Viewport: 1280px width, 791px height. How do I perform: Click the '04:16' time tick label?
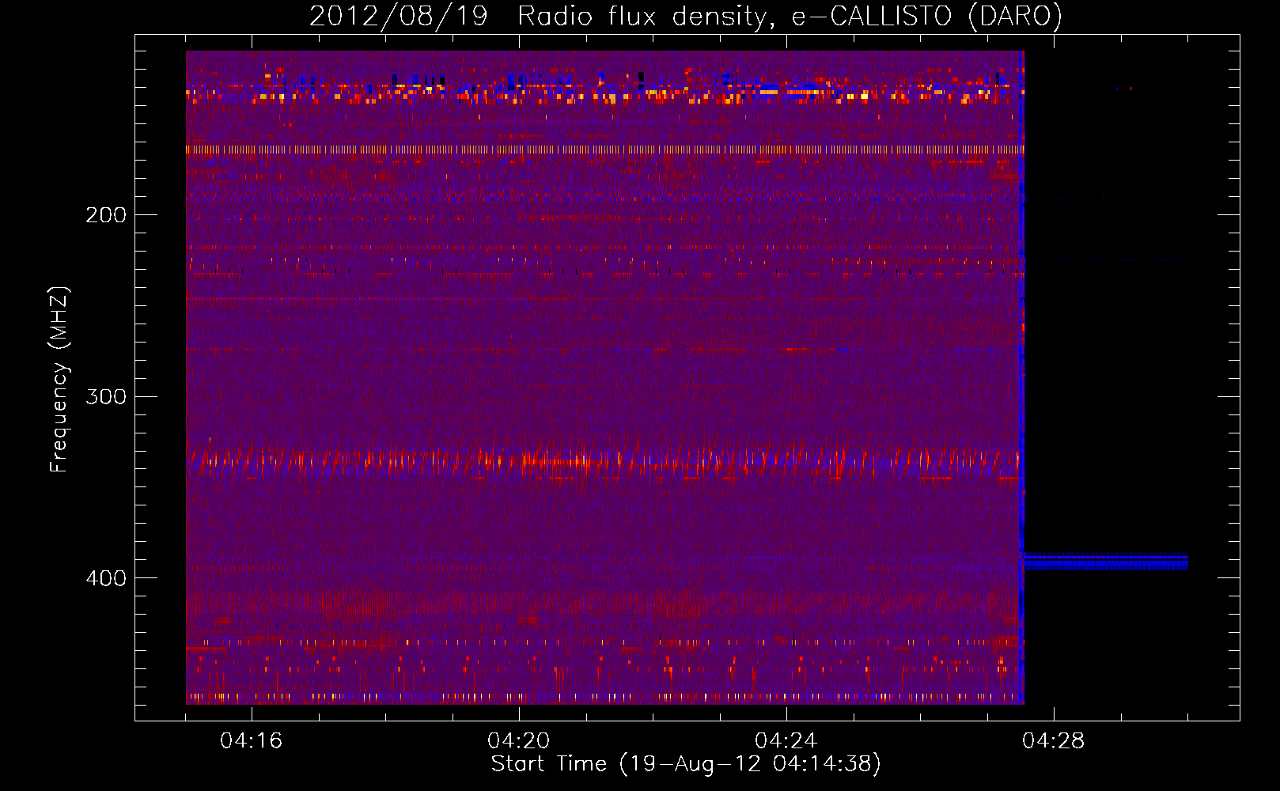pos(252,741)
